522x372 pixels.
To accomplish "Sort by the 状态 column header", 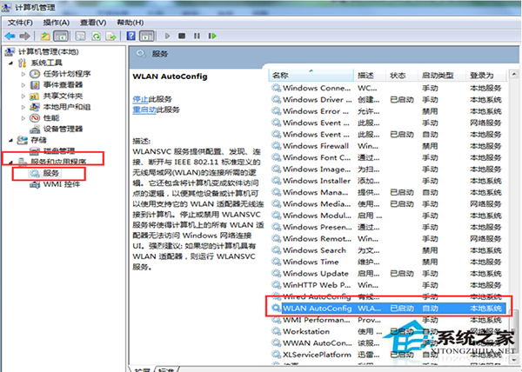I will 401,76.
